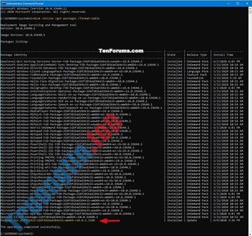
Task: Select the Xps-Xps-Viewer-Opt-Package row
Action: (x=122, y=214)
